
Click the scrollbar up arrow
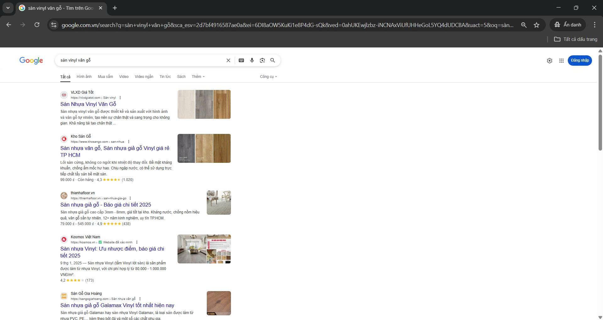point(600,51)
